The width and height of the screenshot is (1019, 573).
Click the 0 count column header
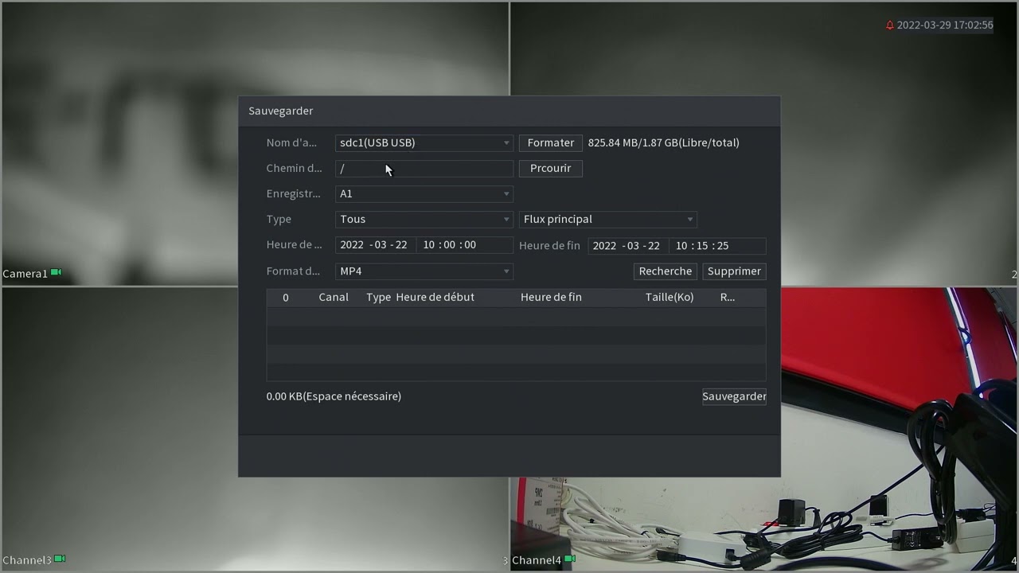[x=285, y=297]
